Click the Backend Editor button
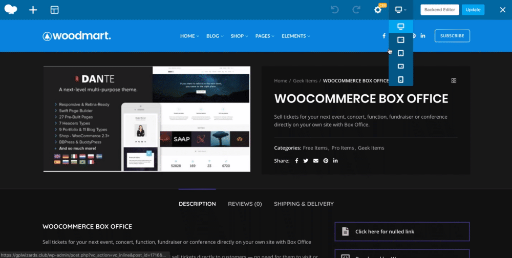This screenshot has width=512, height=258. click(x=439, y=10)
